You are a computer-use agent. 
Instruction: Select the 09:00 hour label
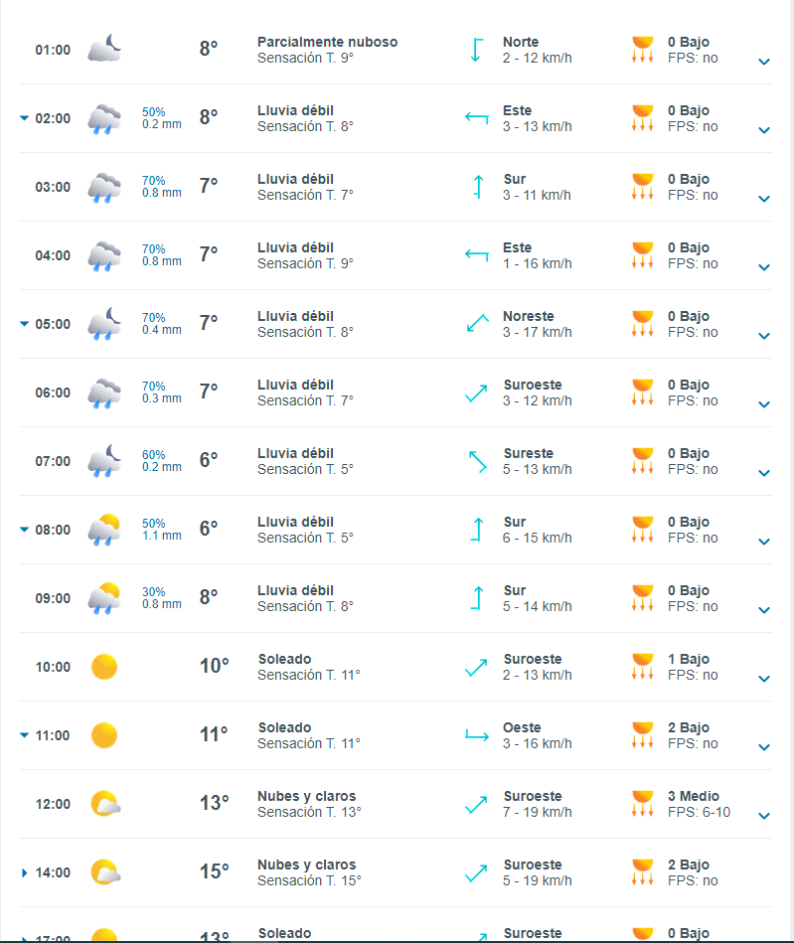pyautogui.click(x=53, y=598)
